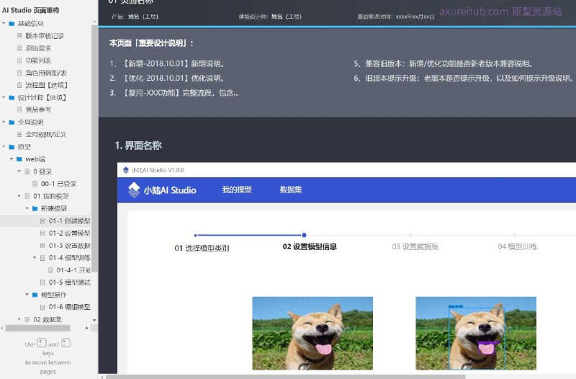The image size is (576, 379).
Task: Click the page icon beside 01-3 设置数据
Action: [x=42, y=245]
